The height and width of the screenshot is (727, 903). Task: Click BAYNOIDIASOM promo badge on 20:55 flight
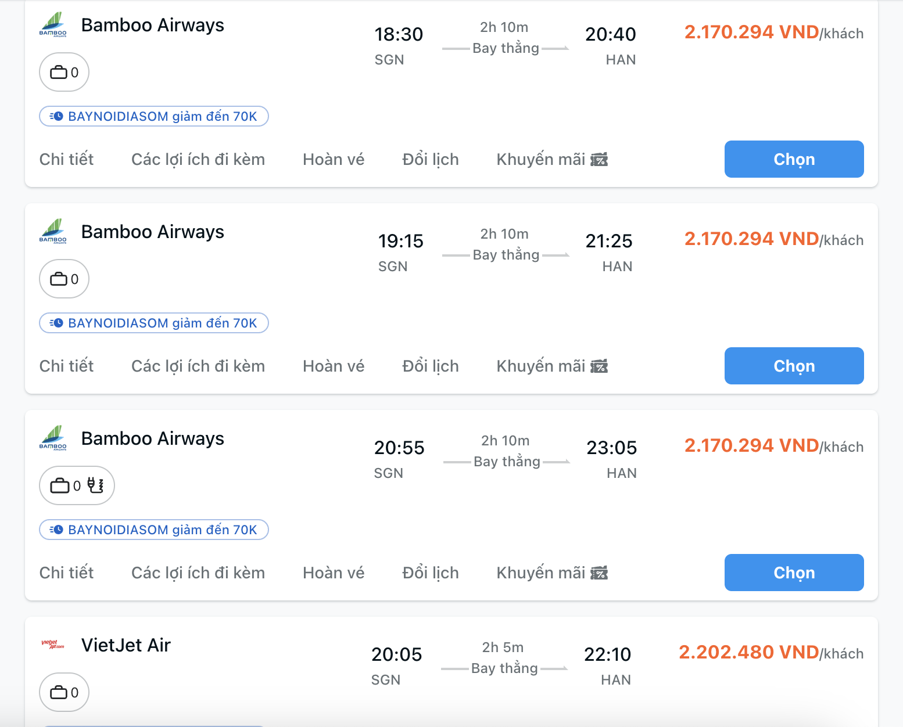[x=154, y=530]
